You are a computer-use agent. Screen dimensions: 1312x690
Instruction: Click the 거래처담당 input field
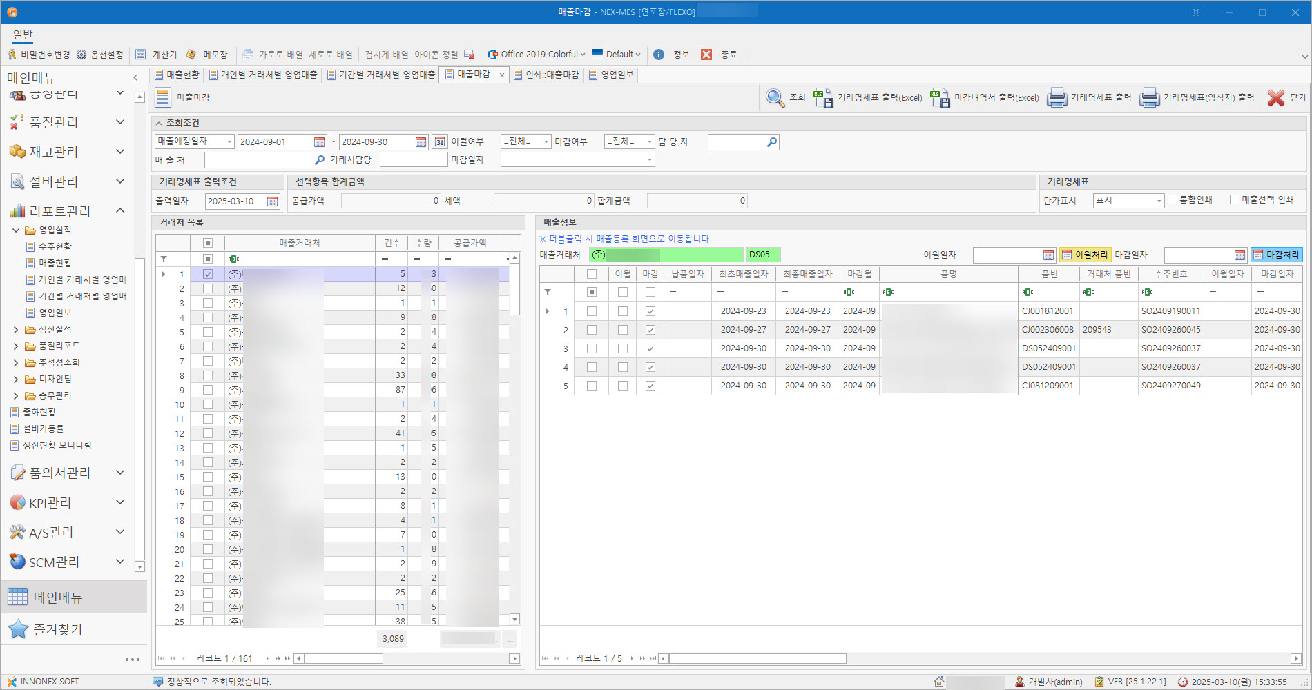point(413,160)
